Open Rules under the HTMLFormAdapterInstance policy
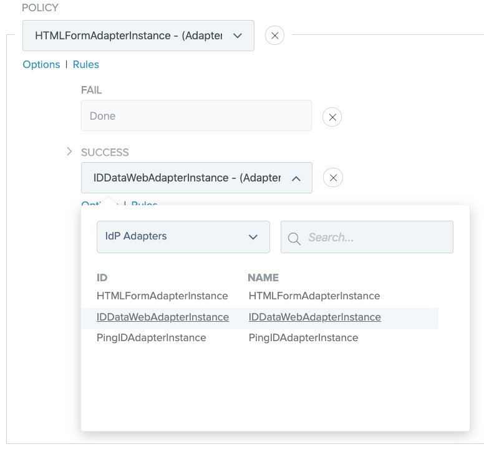Image resolution: width=484 pixels, height=449 pixels. pos(86,64)
